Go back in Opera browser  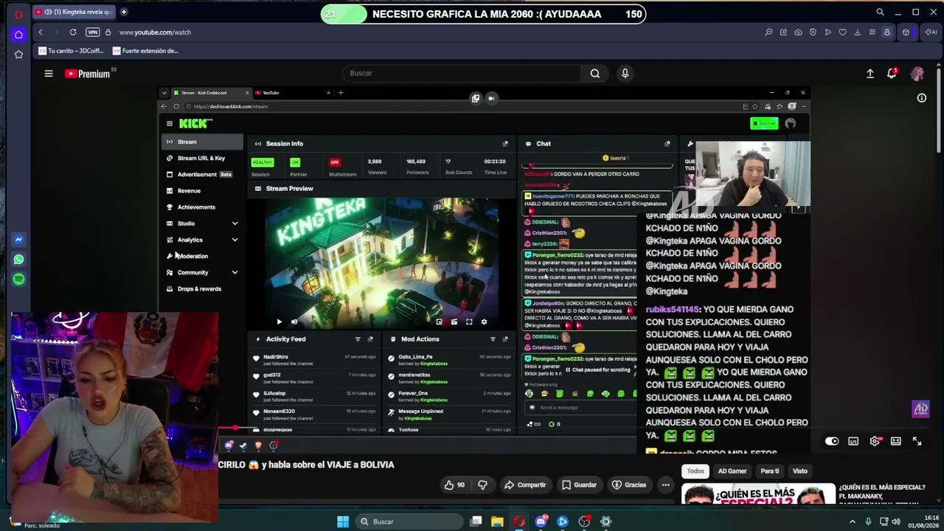pos(41,32)
